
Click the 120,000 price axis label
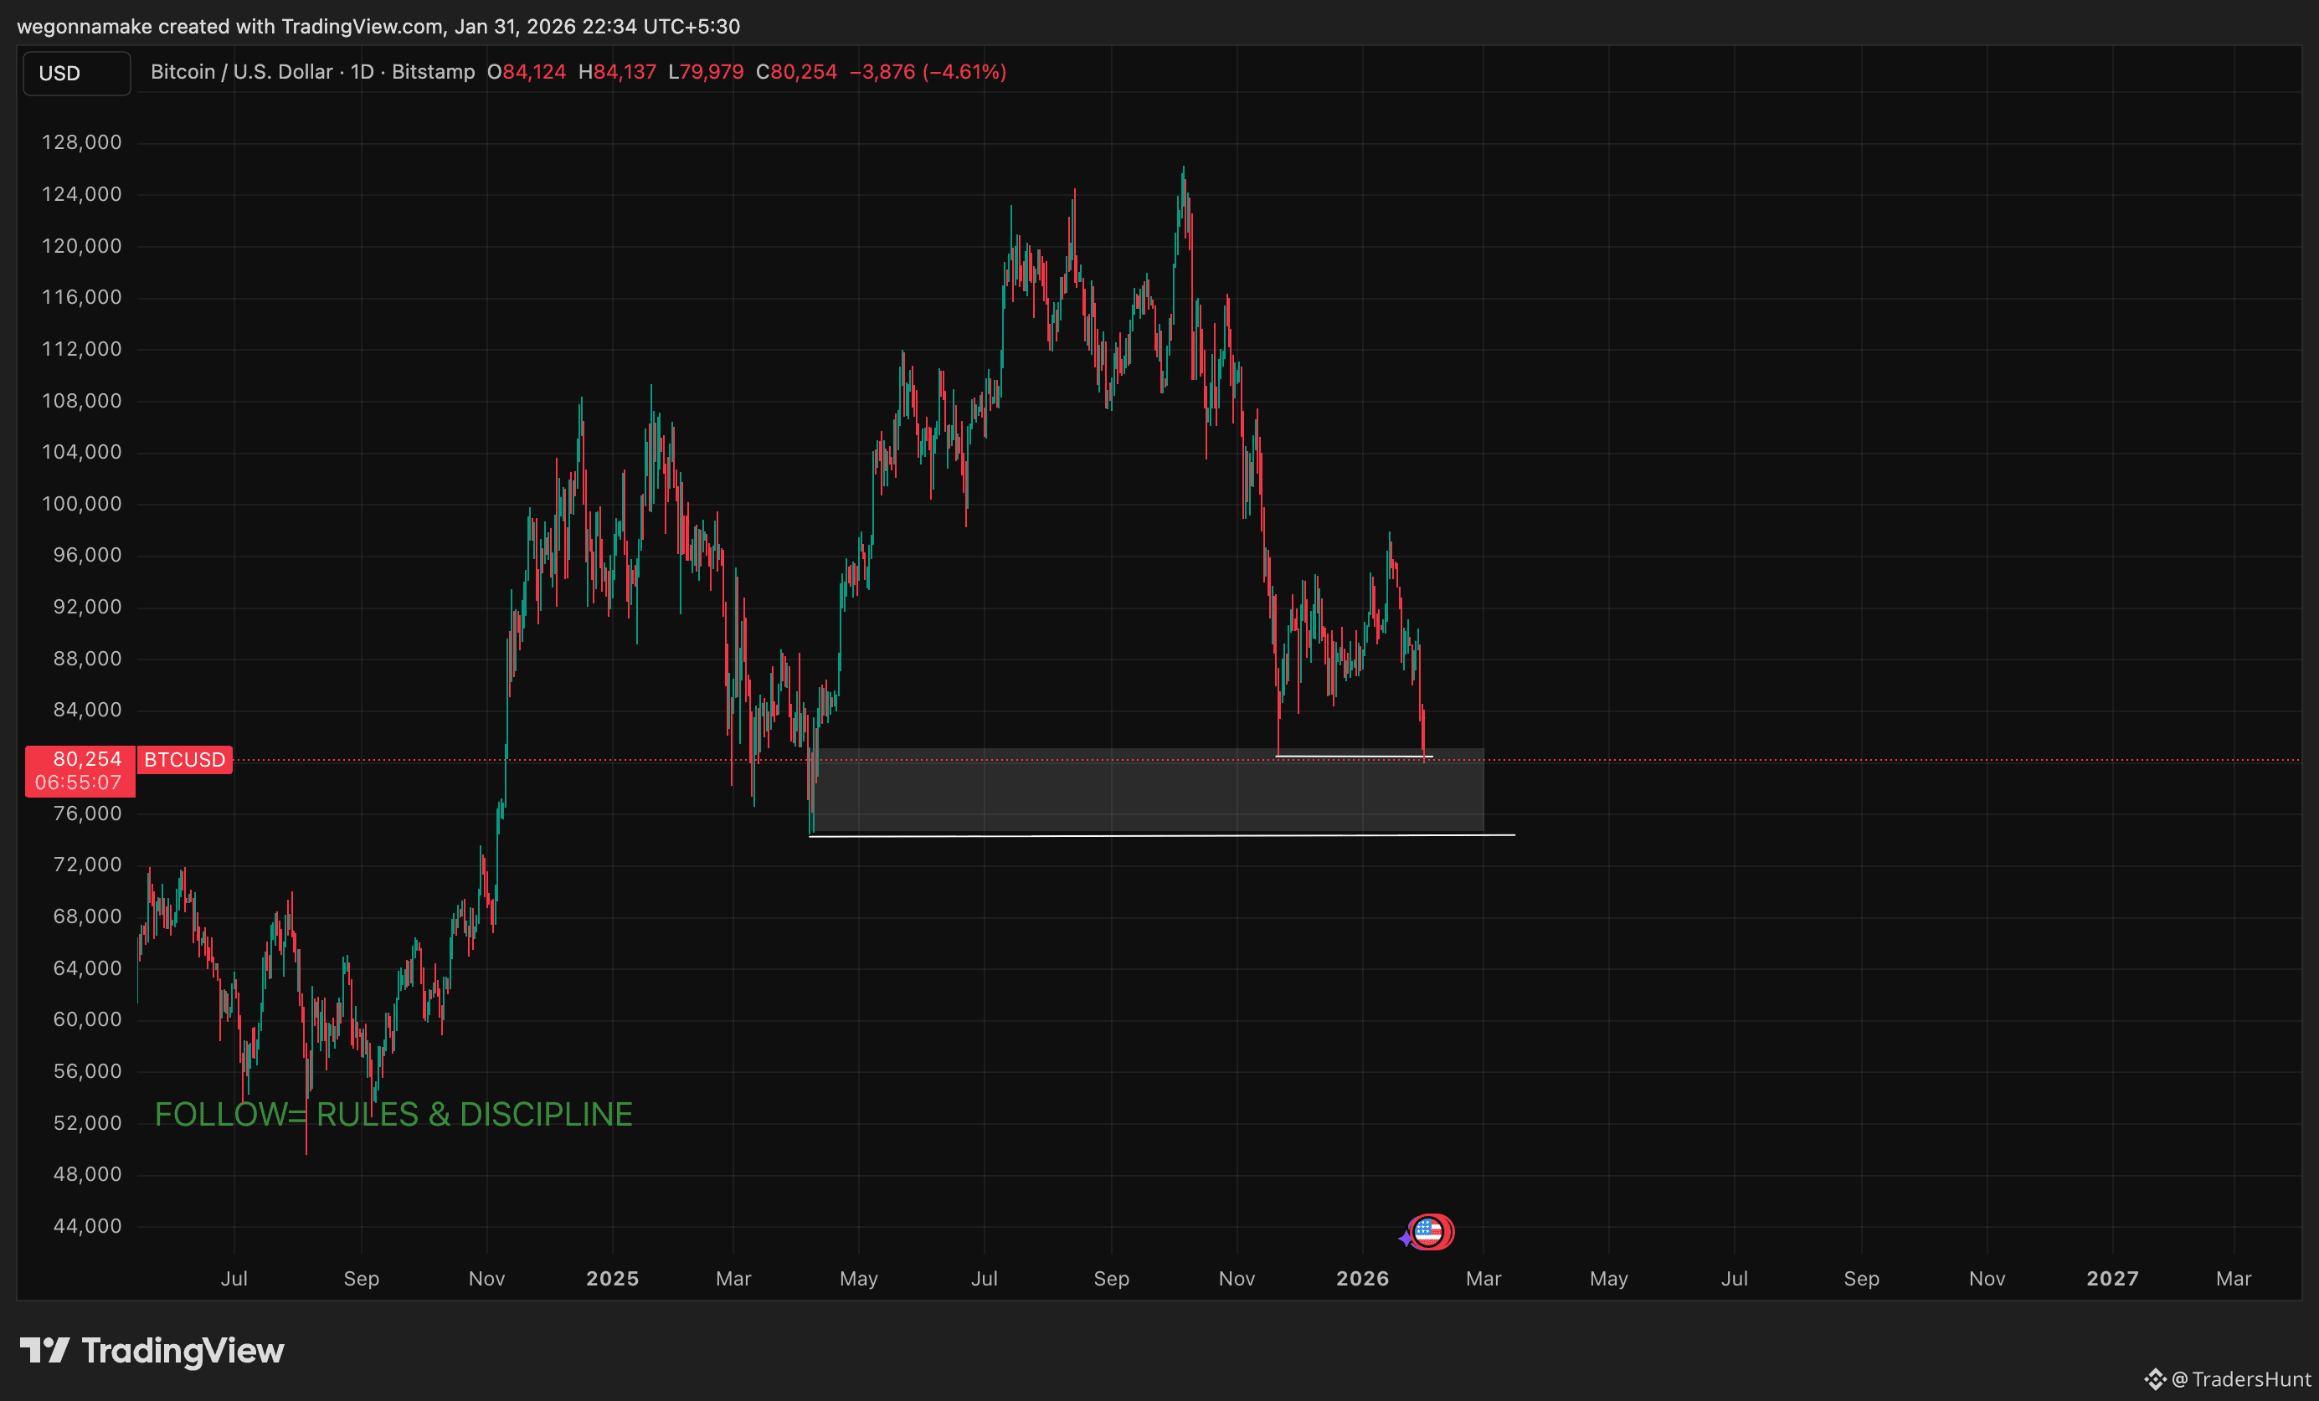pos(82,245)
